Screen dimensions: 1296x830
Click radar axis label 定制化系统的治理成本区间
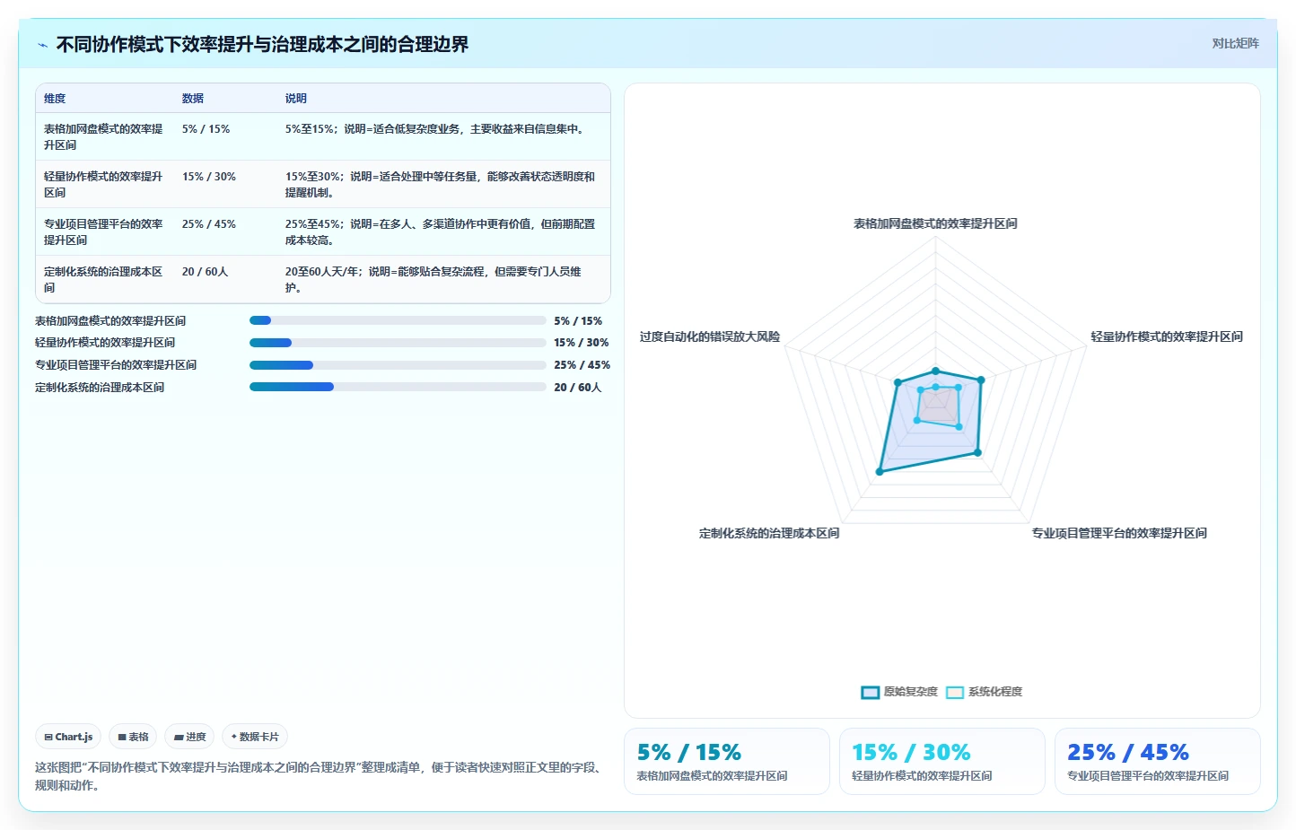(x=769, y=534)
